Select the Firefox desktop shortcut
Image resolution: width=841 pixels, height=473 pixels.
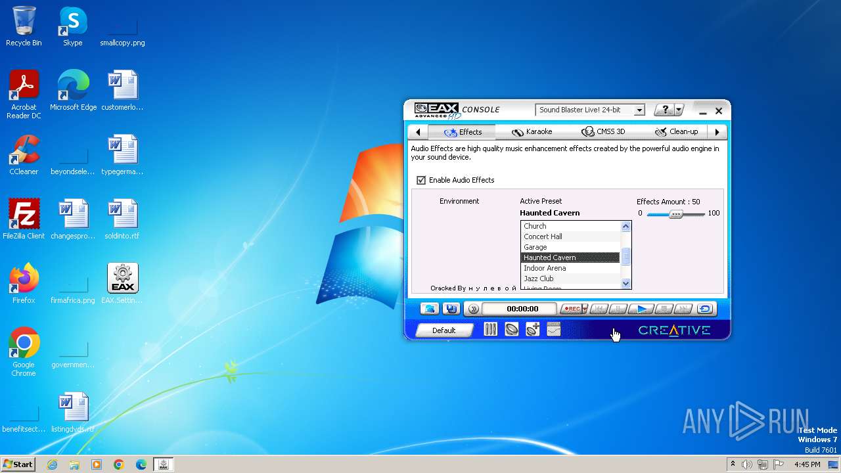[x=24, y=284]
